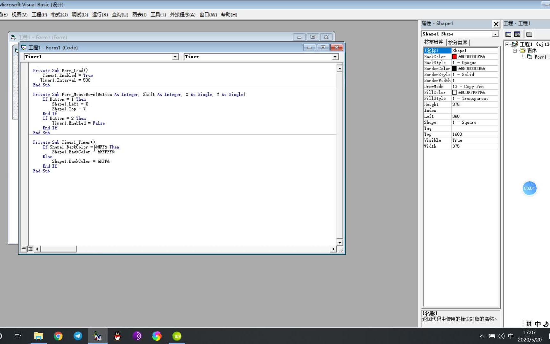550x344 pixels.
Task: Click the white FillColor swatch
Action: (454, 92)
